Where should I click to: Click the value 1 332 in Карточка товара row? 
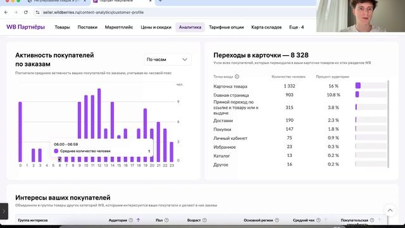289,86
